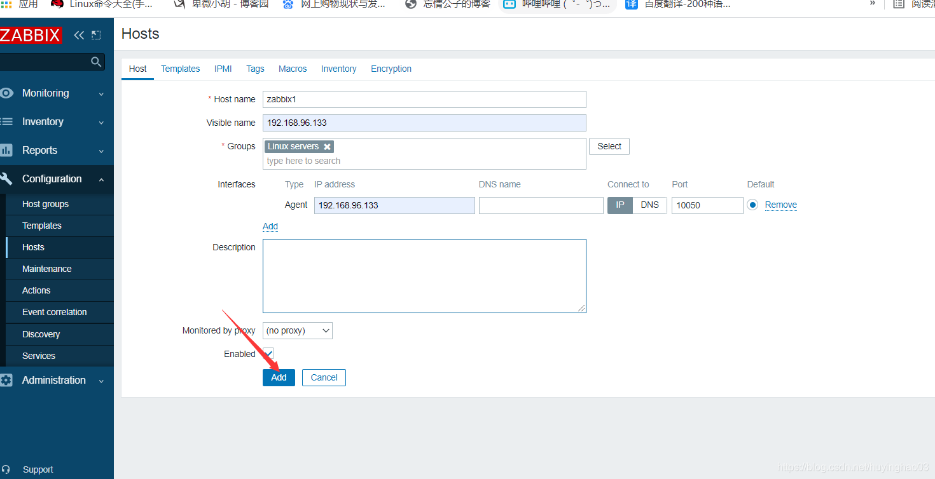Image resolution: width=935 pixels, height=479 pixels.
Task: Click the Description text area
Action: pyautogui.click(x=424, y=276)
